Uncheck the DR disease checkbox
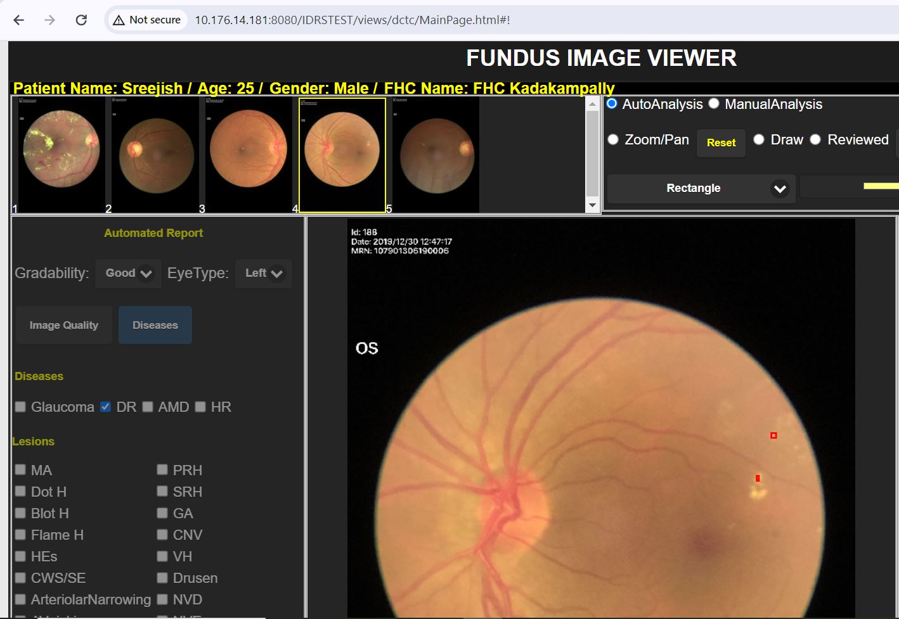Viewport: 899px width, 619px height. 106,407
